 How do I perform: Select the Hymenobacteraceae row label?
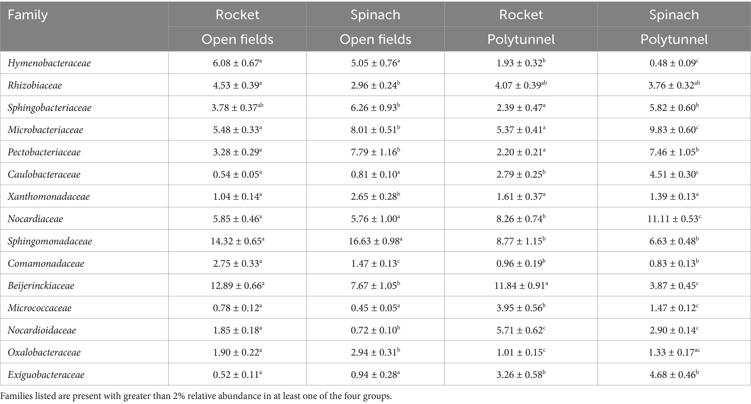tap(49, 63)
